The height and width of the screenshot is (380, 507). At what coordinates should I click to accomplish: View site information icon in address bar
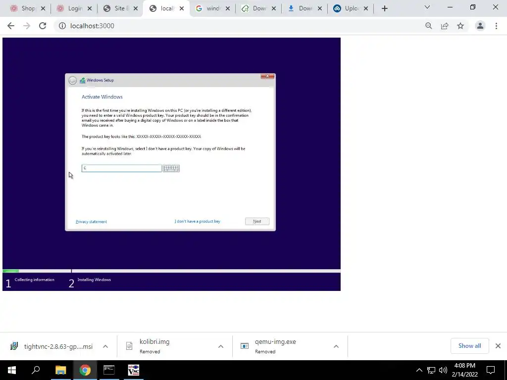[62, 26]
